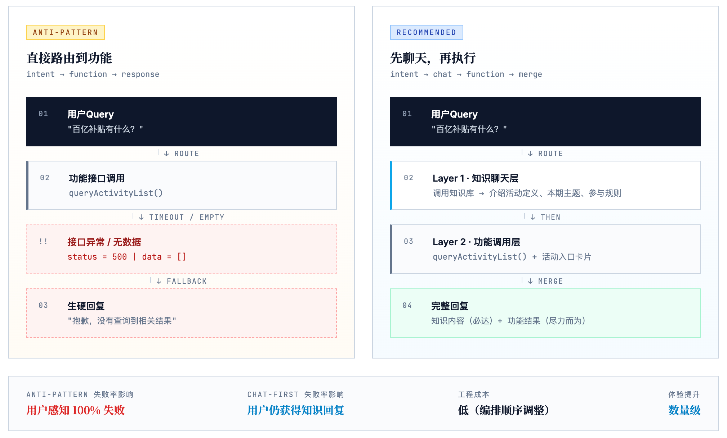Click the right panel ROUTE down arrow

click(530, 154)
